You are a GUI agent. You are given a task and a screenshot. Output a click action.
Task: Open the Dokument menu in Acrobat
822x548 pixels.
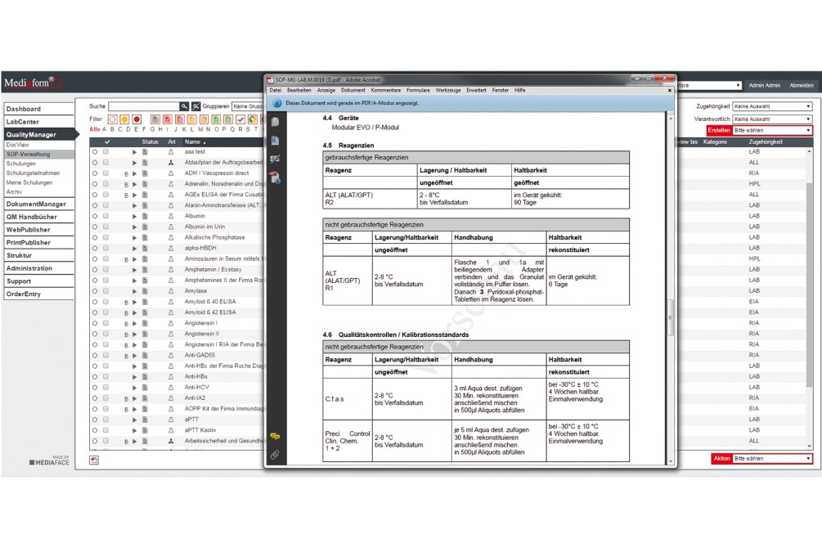coord(353,90)
